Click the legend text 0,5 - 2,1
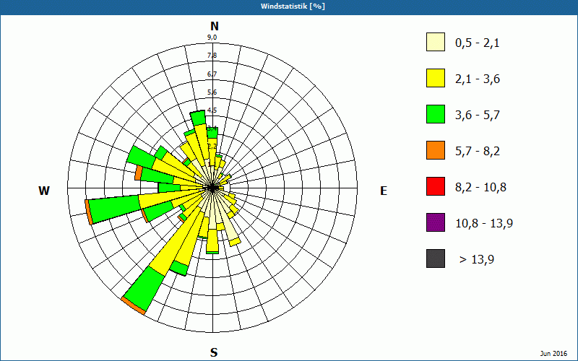 point(478,43)
